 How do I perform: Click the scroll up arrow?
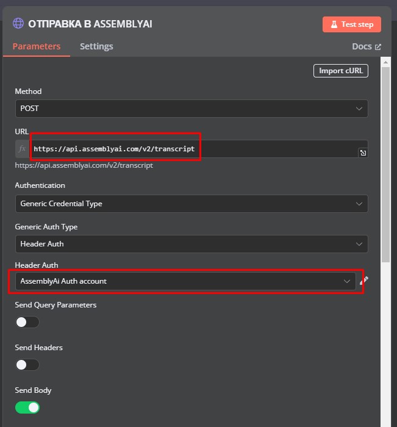[x=385, y=62]
